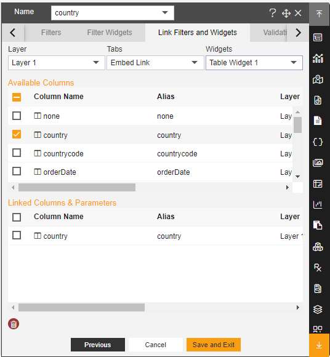
Task: Switch to the Filter Widgets tab
Action: tap(110, 33)
